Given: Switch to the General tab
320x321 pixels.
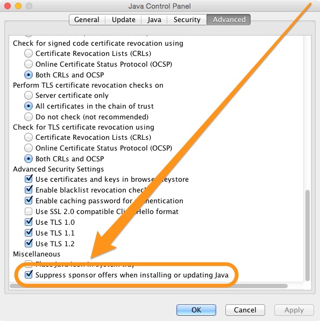Looking at the screenshot, I should tap(87, 20).
